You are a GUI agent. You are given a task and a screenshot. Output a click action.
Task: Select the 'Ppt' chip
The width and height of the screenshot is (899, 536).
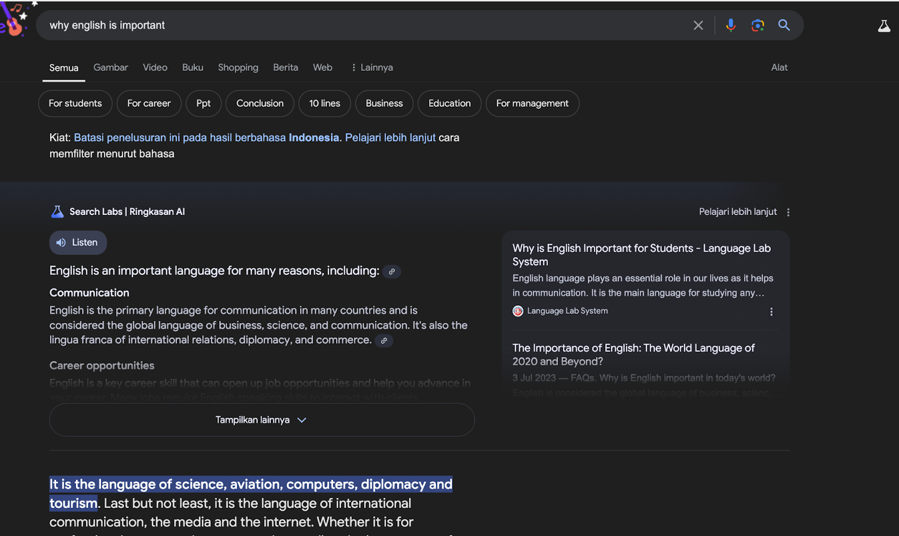[x=203, y=103]
